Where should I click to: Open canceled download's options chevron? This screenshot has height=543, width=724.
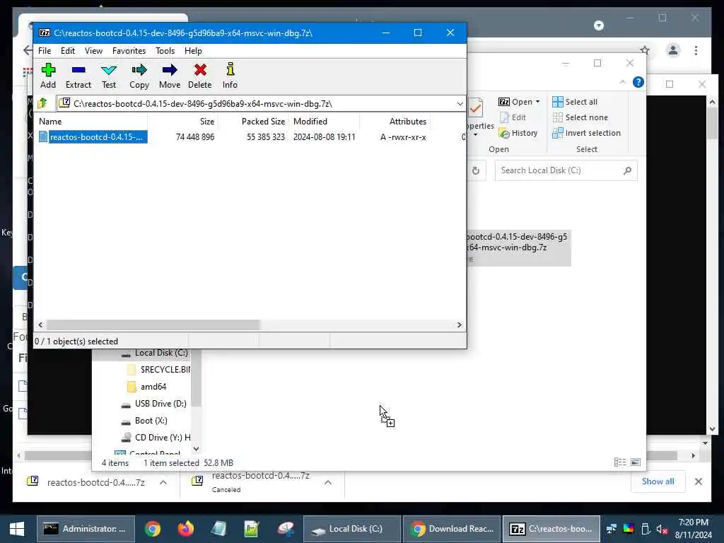pyautogui.click(x=328, y=482)
